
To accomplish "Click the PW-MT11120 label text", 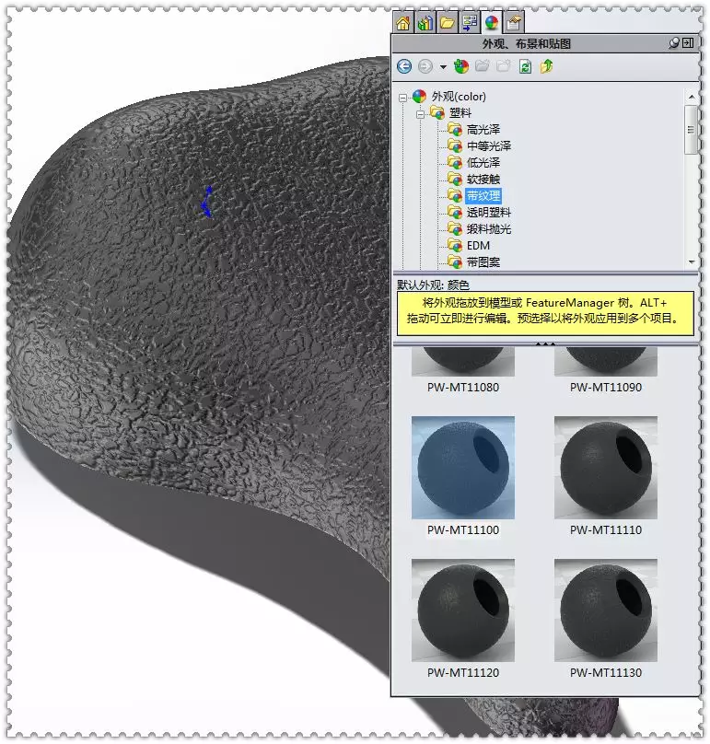I will 462,673.
